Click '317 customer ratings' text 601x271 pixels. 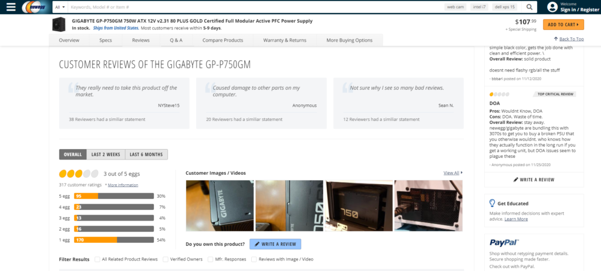(x=81, y=185)
